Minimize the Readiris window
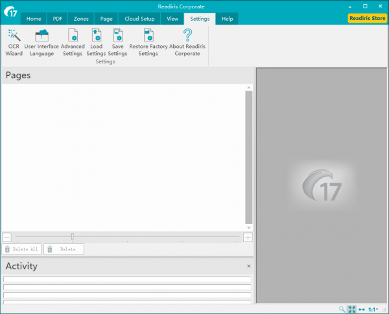 (x=350, y=6)
